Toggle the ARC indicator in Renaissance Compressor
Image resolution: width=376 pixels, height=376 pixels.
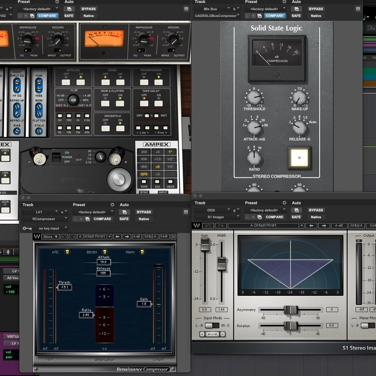click(67, 252)
